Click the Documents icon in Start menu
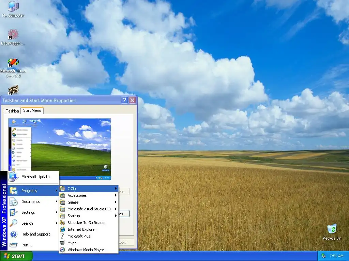 (13, 202)
